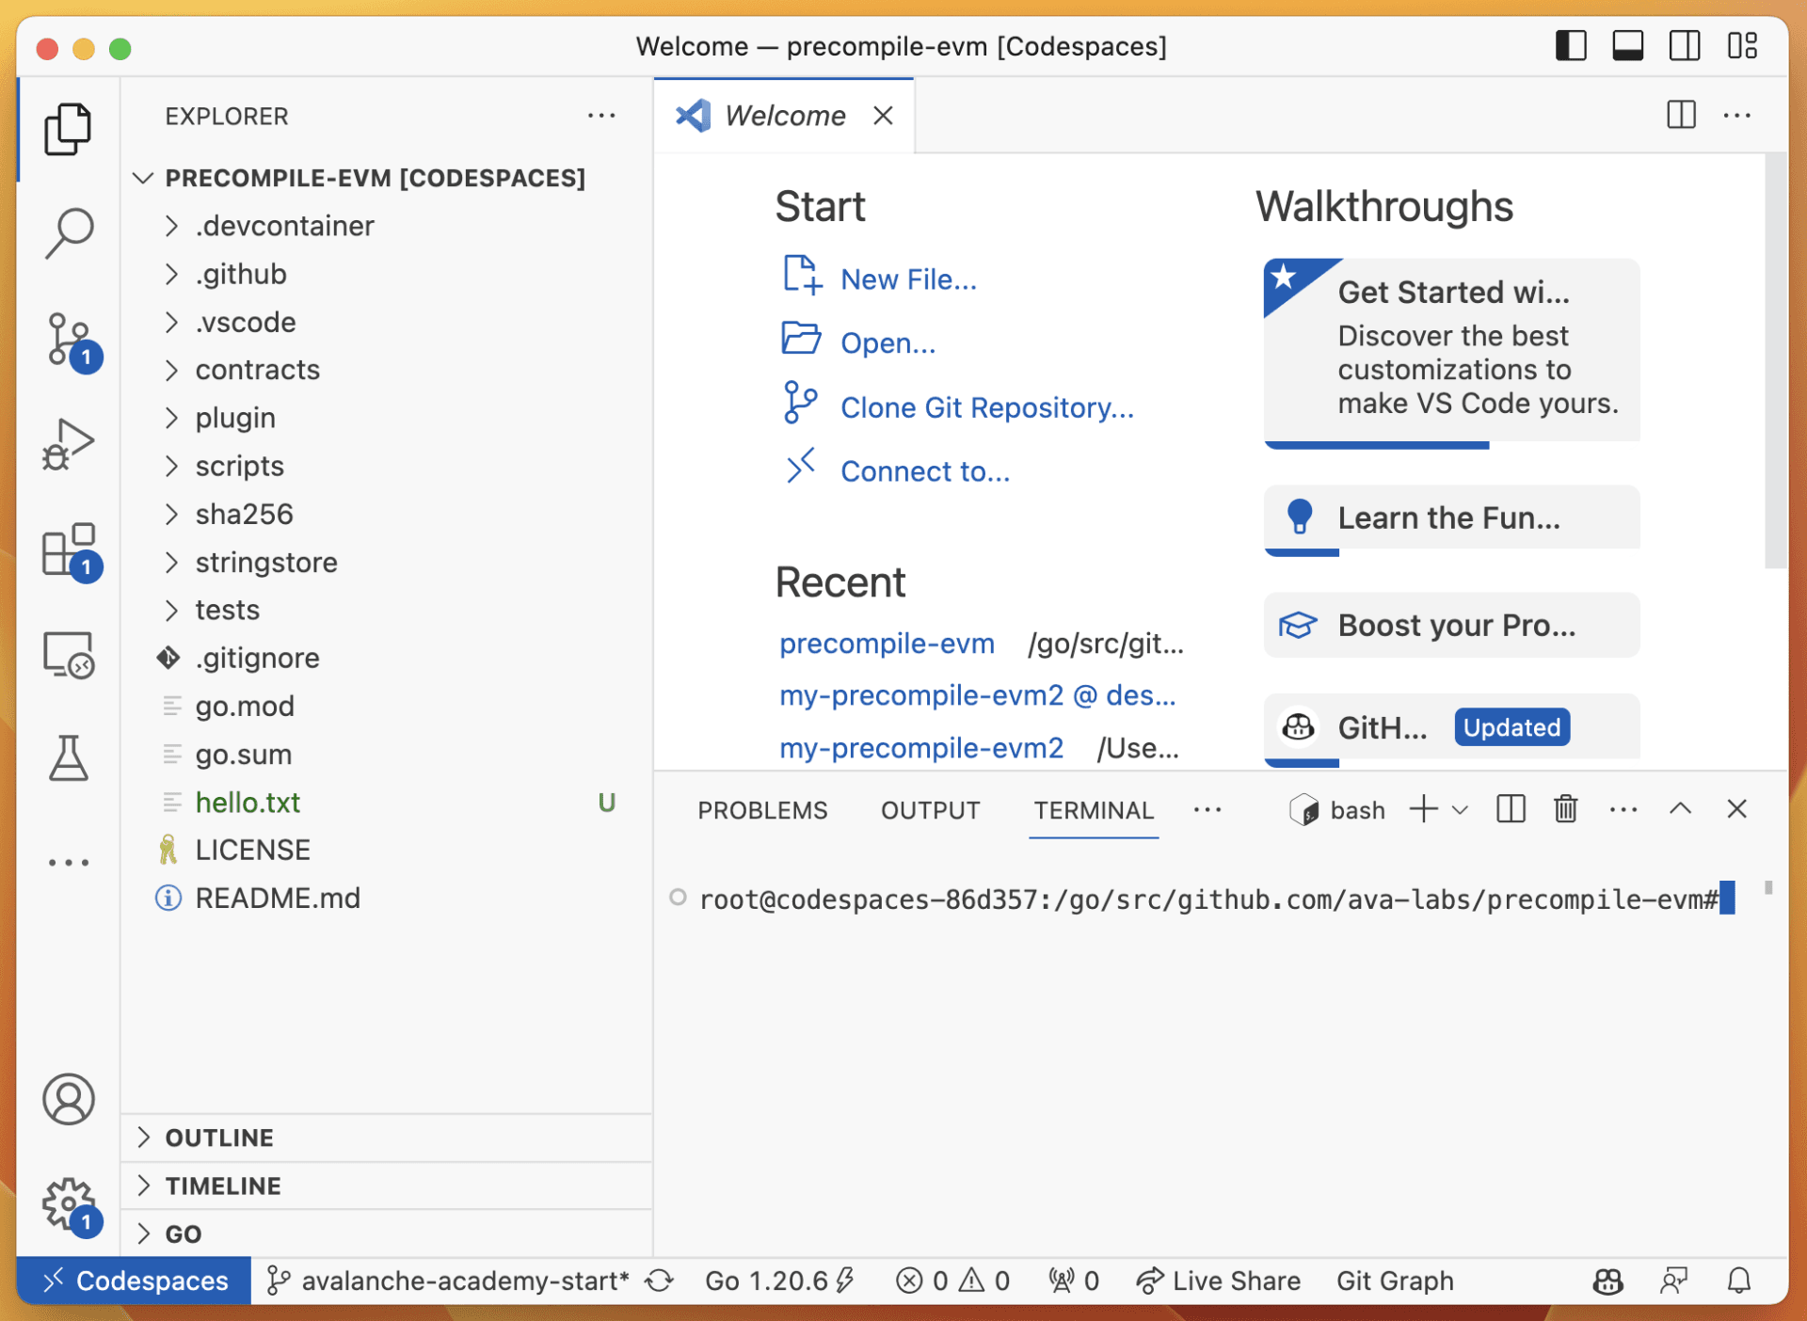This screenshot has width=1807, height=1321.
Task: Open the Testing flask view
Action: [x=69, y=758]
